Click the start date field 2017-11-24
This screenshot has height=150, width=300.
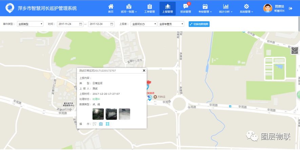click(x=70, y=24)
